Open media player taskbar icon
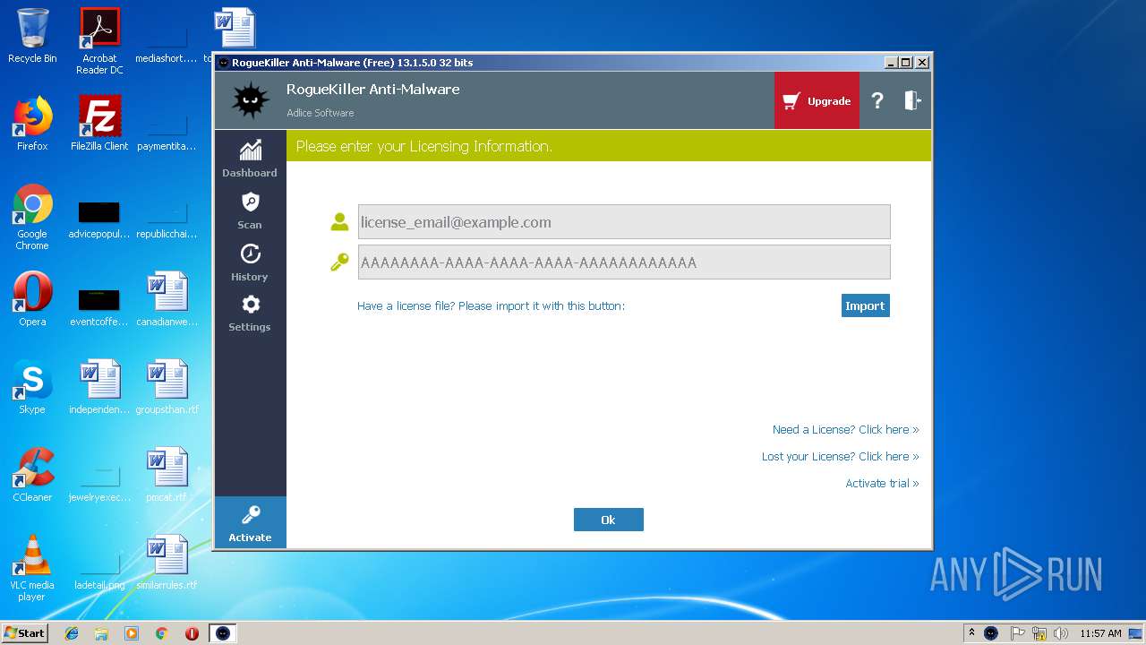Screen dimensions: 1146x645 click(132, 633)
